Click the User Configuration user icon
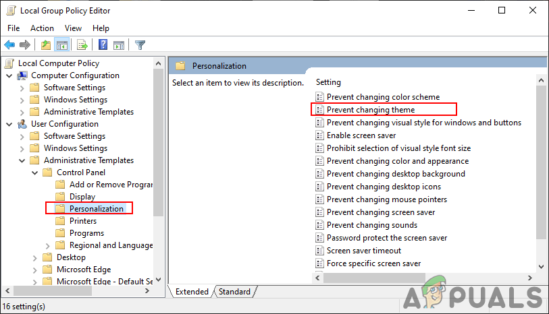549x314 pixels. [22, 124]
